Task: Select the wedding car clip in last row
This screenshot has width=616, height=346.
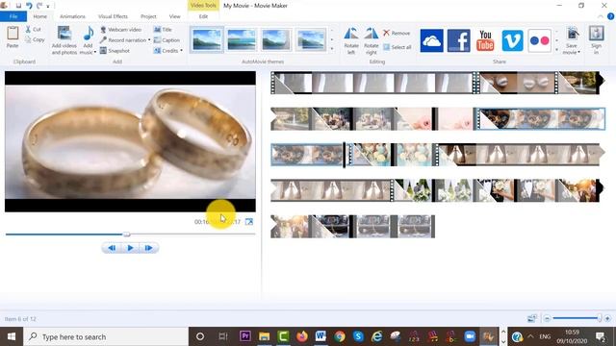Action: pyautogui.click(x=373, y=227)
